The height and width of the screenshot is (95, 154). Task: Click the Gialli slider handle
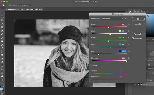pos(110,34)
